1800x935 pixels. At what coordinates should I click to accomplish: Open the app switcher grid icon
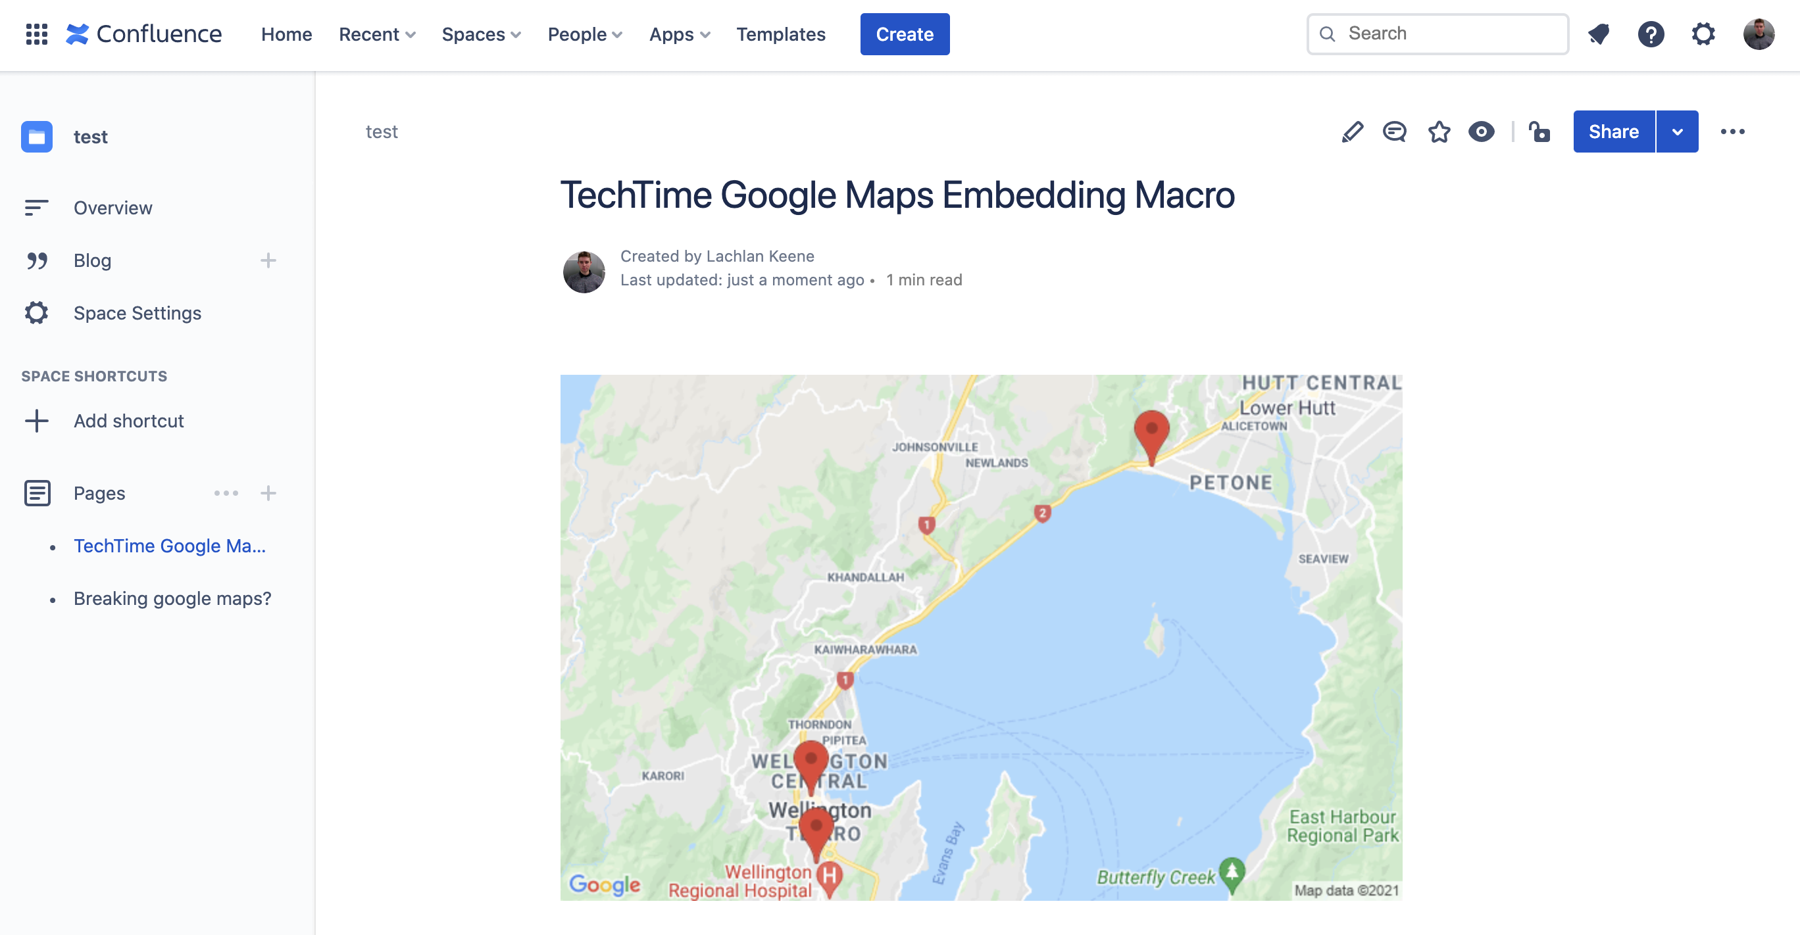pos(36,34)
